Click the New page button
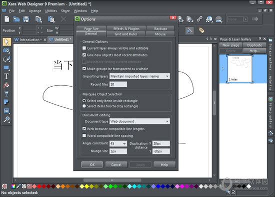This screenshot has height=197, width=275. point(230,45)
